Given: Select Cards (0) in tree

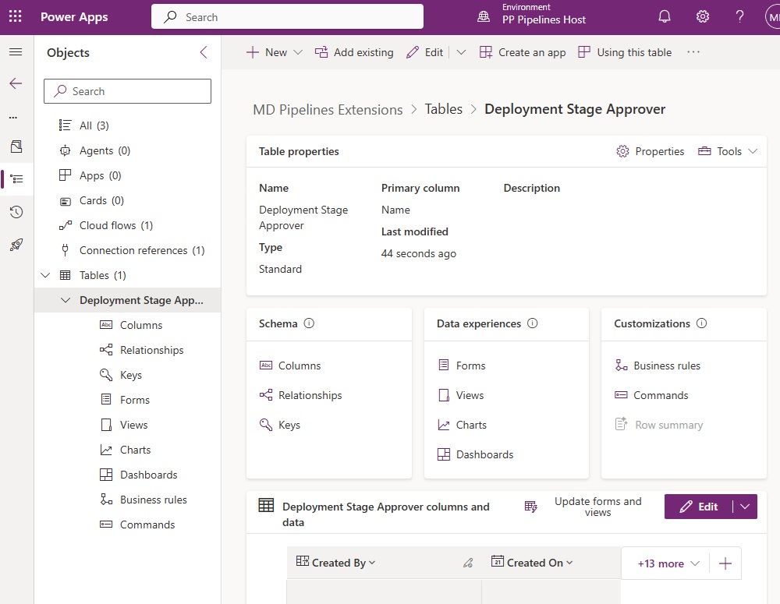Looking at the screenshot, I should (101, 200).
